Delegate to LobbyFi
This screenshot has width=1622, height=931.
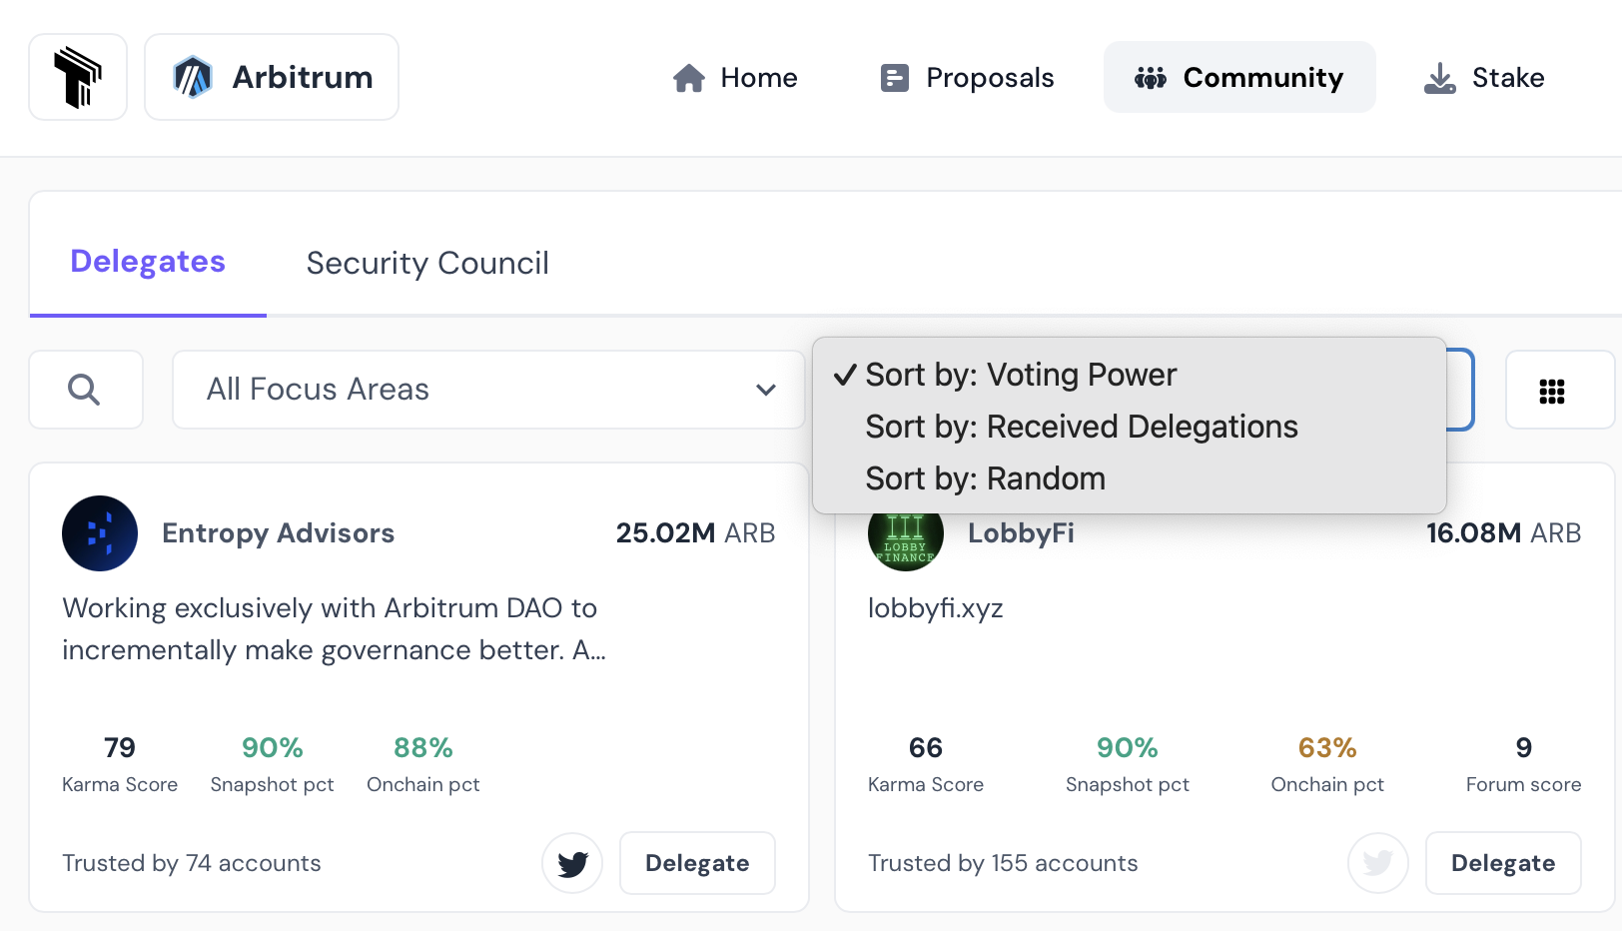[x=1502, y=863]
